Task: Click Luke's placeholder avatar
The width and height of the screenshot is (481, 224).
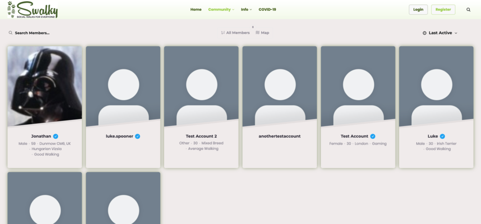Action: click(436, 86)
